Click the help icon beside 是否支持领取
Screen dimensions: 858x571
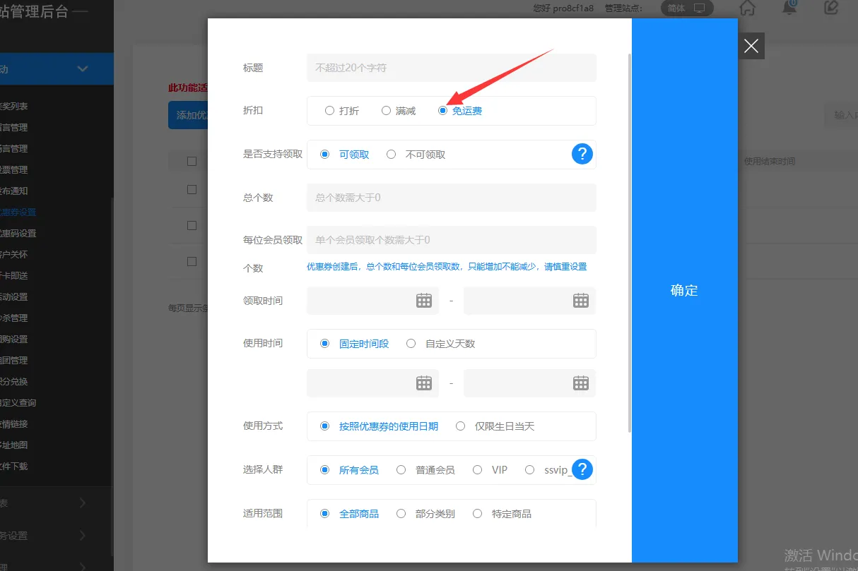(x=582, y=154)
